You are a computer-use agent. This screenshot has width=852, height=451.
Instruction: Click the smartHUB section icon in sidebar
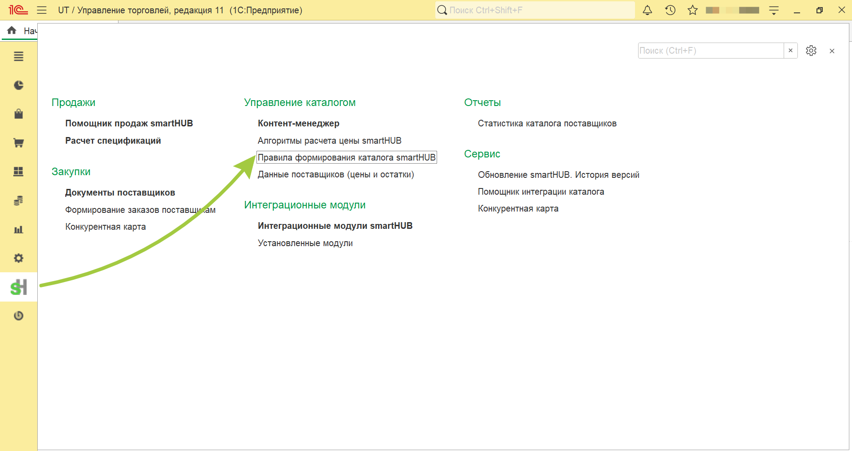pos(19,287)
